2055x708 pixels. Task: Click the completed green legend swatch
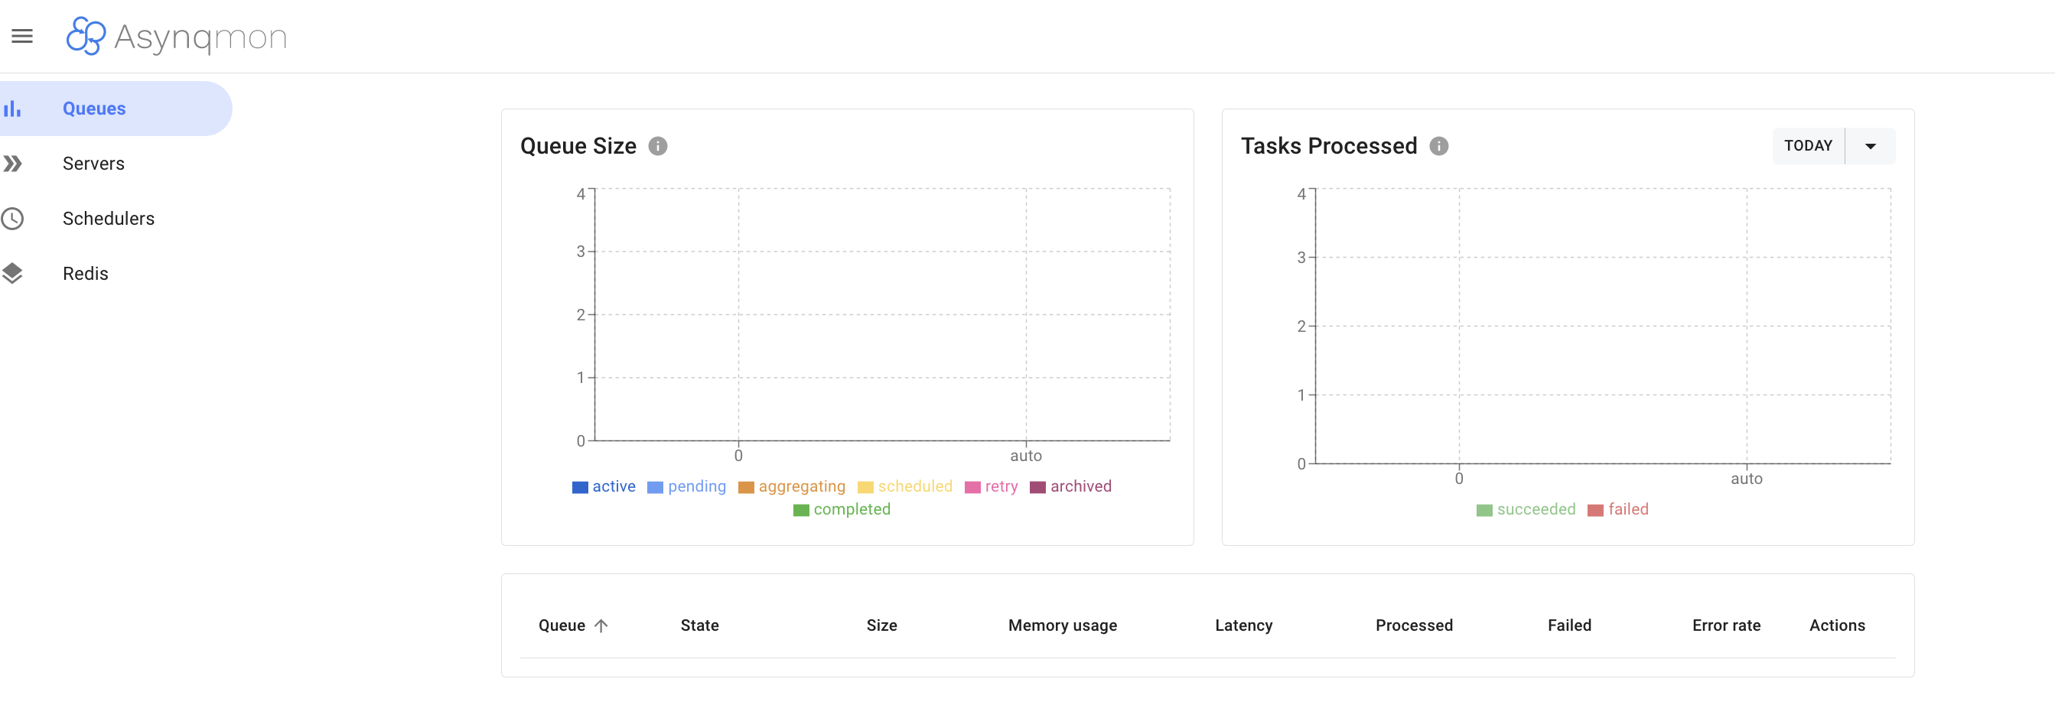click(x=801, y=510)
